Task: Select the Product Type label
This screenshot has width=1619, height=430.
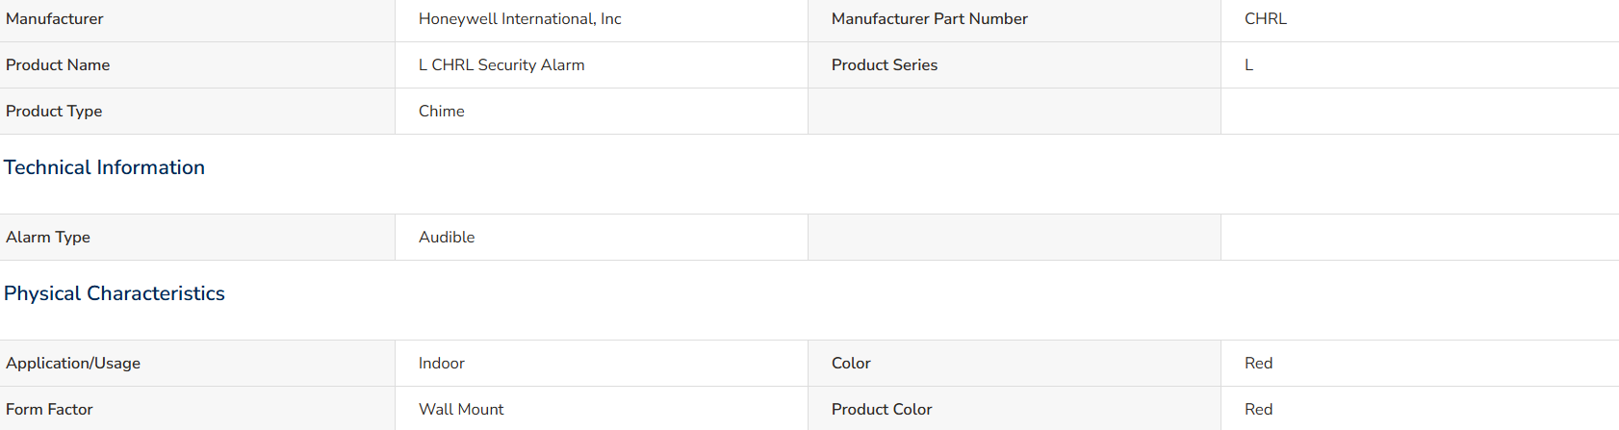Action: coord(54,112)
